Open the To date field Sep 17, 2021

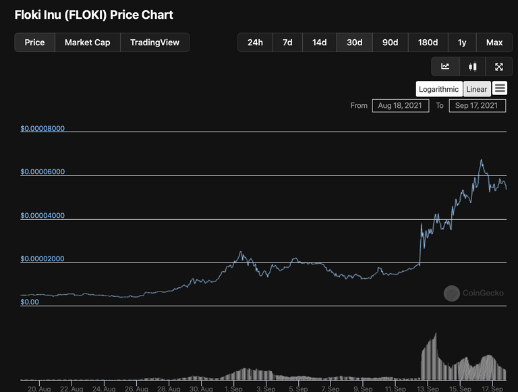click(x=477, y=106)
